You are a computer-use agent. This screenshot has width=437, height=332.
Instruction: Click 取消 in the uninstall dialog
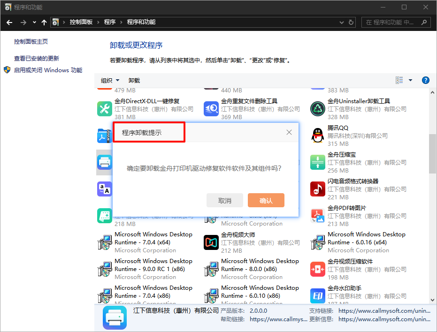click(225, 200)
